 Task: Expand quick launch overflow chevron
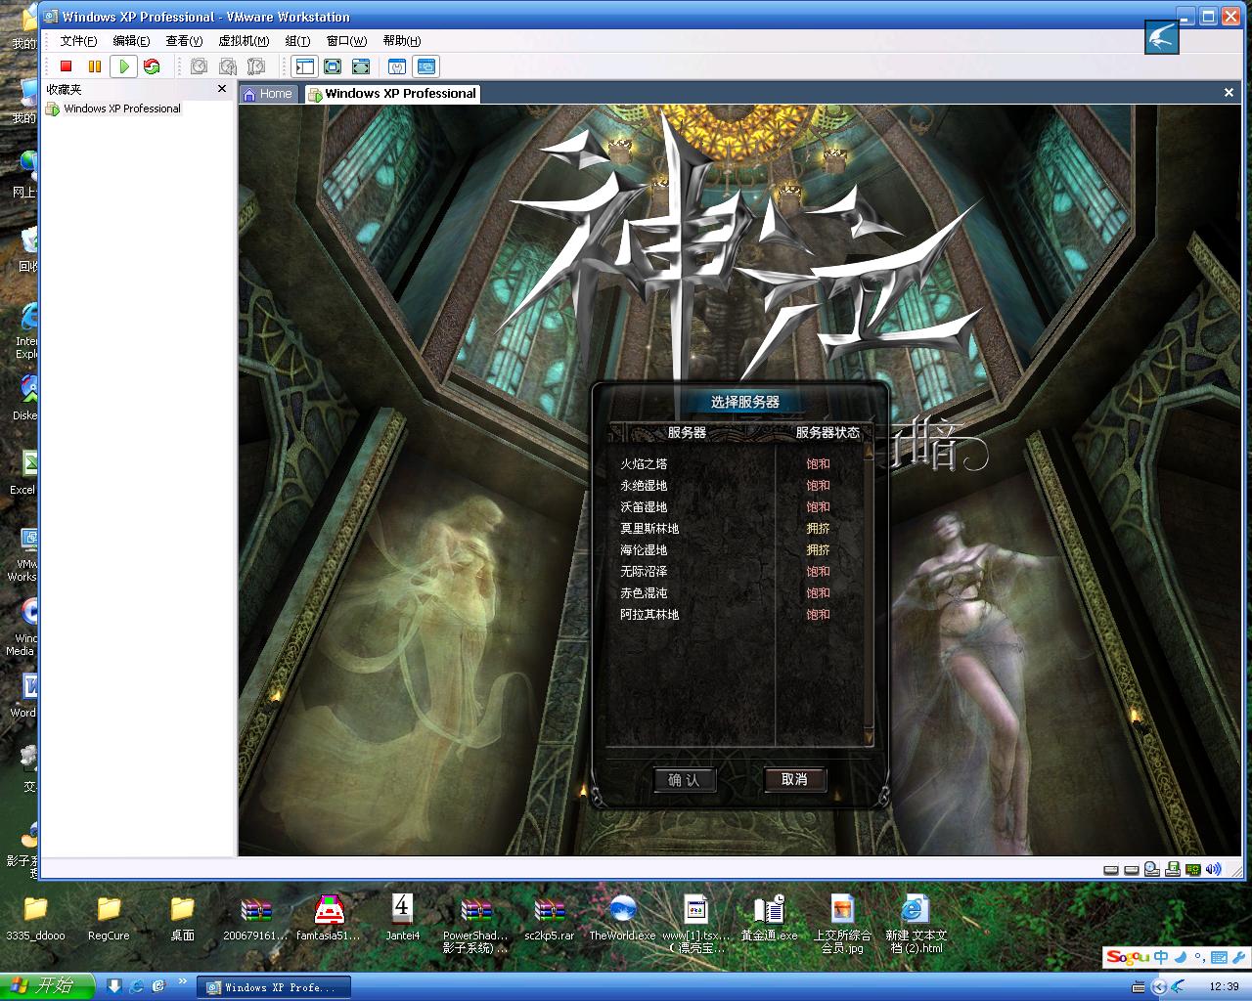tap(182, 981)
